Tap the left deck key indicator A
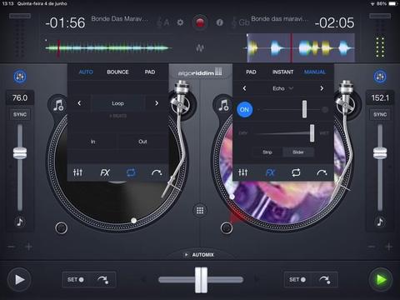 [x=162, y=22]
